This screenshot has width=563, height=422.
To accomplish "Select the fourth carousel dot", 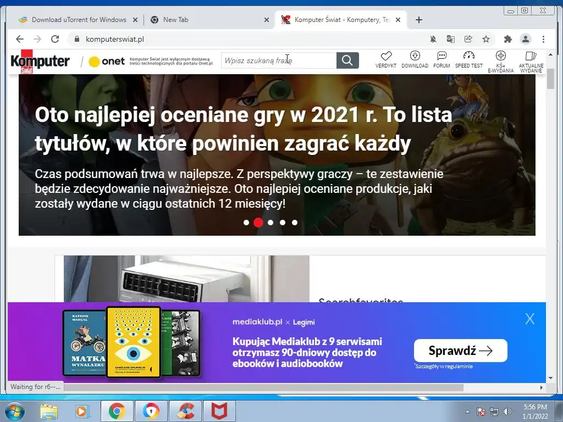I will click(x=283, y=223).
